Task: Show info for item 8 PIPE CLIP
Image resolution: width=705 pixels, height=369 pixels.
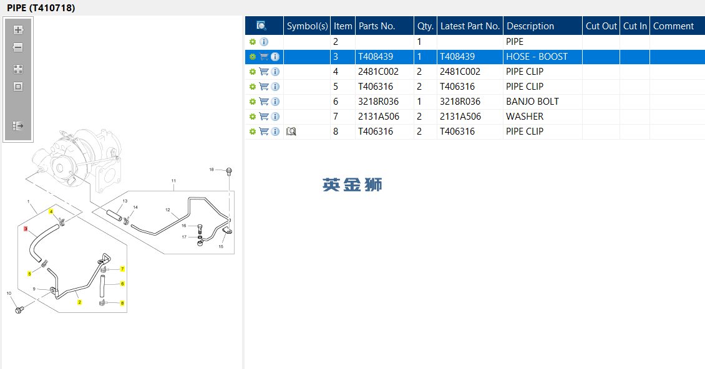Action: click(x=275, y=132)
